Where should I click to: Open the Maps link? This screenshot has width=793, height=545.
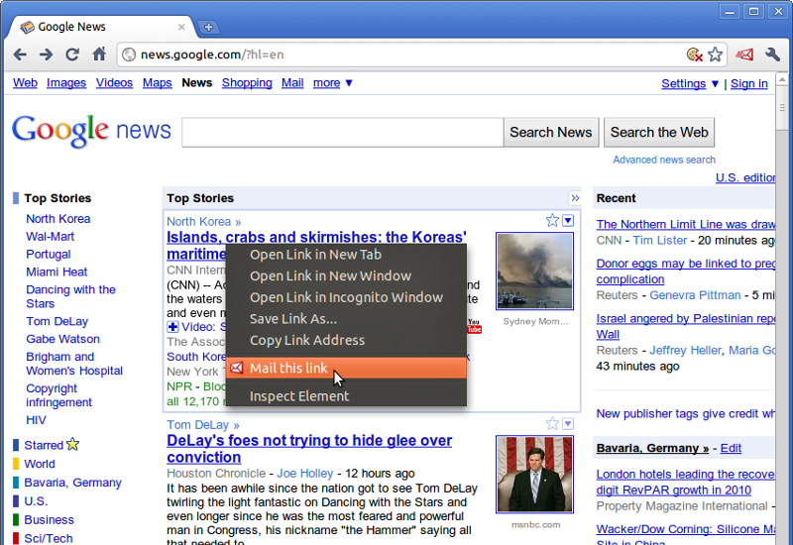tap(158, 83)
